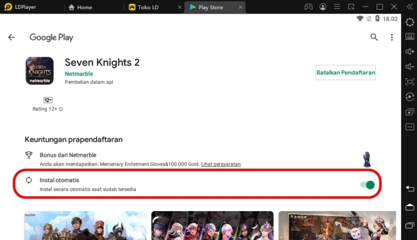
Task: Open the Netmarble developer page
Action: tap(79, 74)
